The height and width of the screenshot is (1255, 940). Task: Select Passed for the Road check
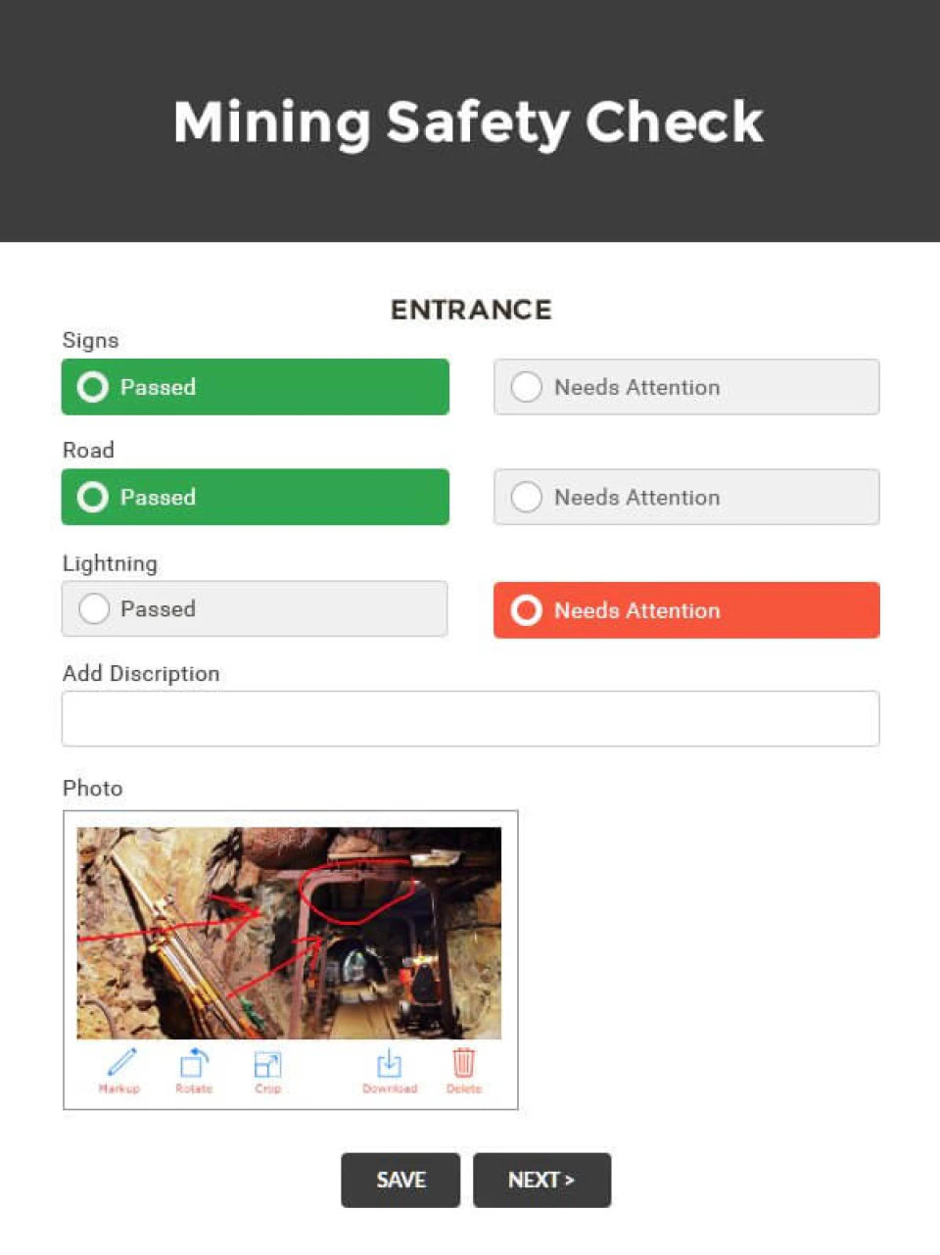[255, 497]
